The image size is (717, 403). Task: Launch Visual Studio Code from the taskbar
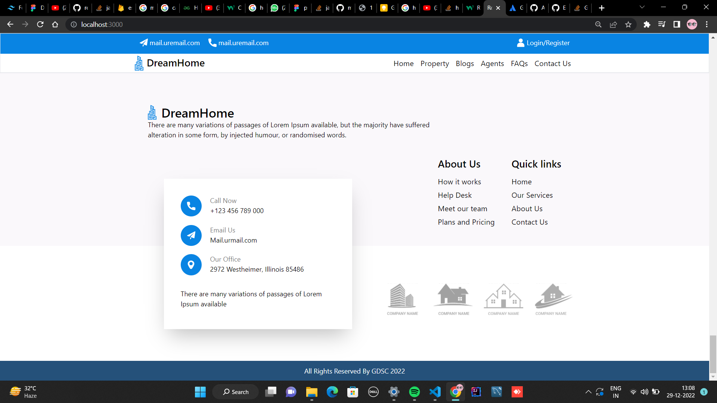pyautogui.click(x=435, y=392)
